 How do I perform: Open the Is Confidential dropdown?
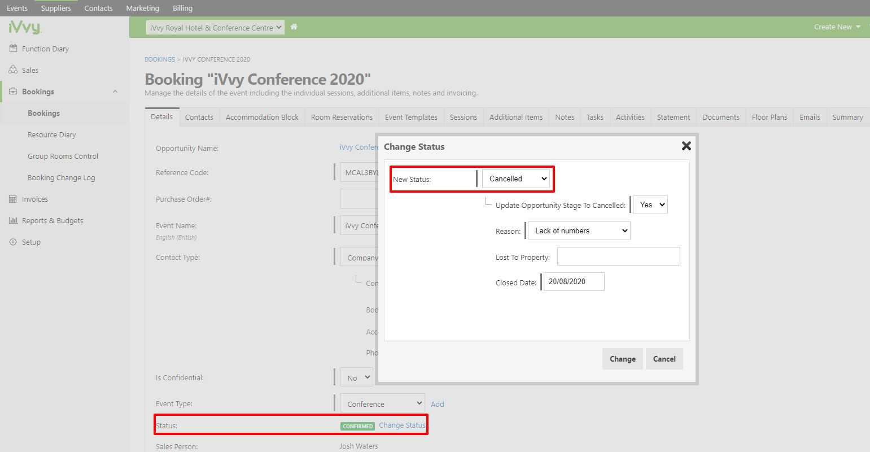point(356,378)
